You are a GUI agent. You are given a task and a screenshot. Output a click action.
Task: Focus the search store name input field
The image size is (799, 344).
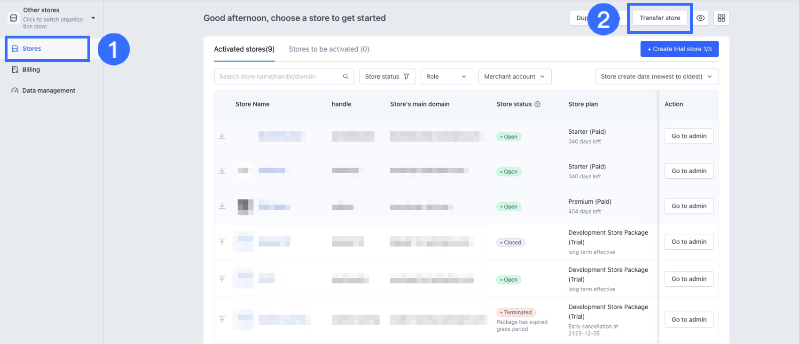[277, 76]
